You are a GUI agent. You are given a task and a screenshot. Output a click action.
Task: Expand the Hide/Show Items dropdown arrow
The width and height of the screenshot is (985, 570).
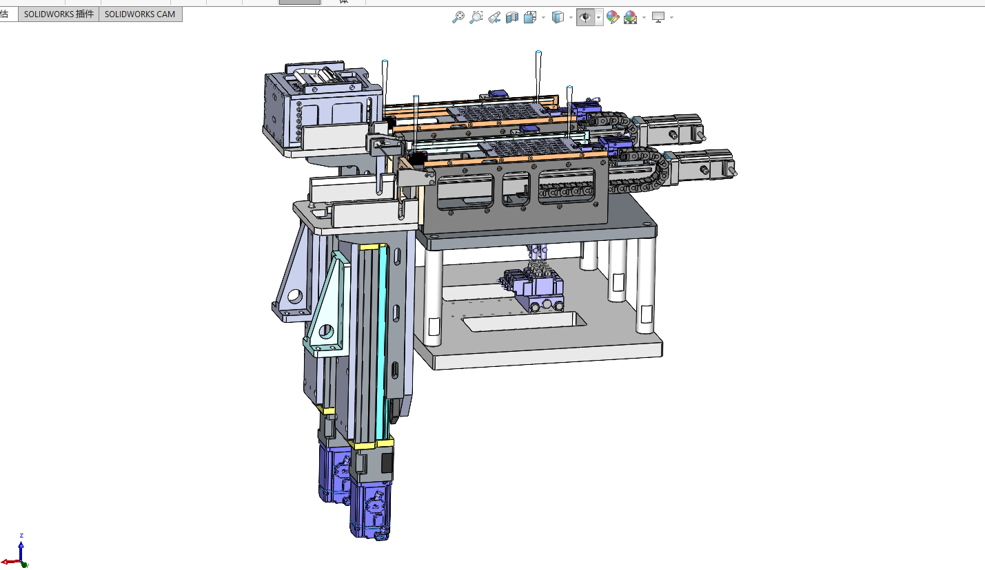pyautogui.click(x=598, y=18)
